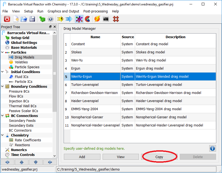The height and width of the screenshot is (173, 222).
Task: Collapse the Boundary Conditions tree section
Action: click(3, 86)
